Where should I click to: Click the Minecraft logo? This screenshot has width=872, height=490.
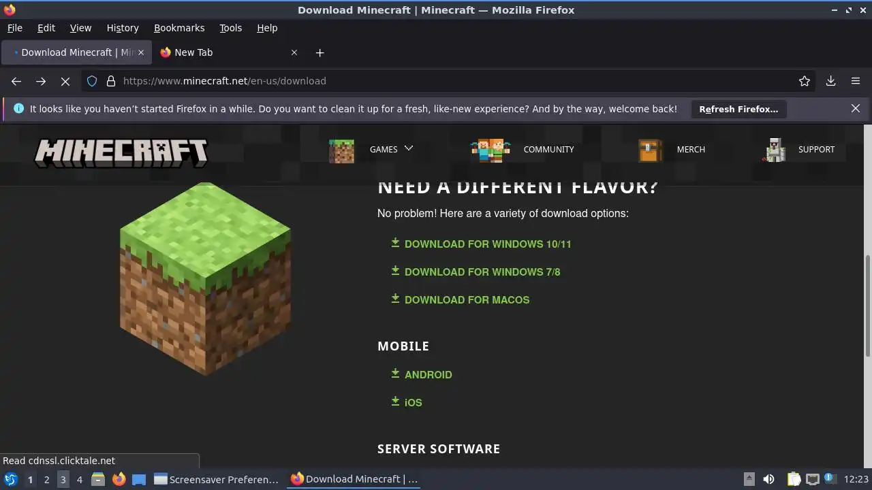(x=121, y=153)
